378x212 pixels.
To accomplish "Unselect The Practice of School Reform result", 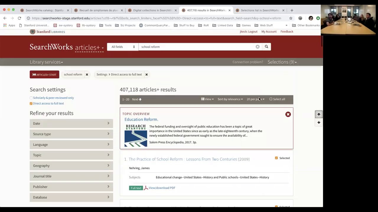I will [x=276, y=158].
